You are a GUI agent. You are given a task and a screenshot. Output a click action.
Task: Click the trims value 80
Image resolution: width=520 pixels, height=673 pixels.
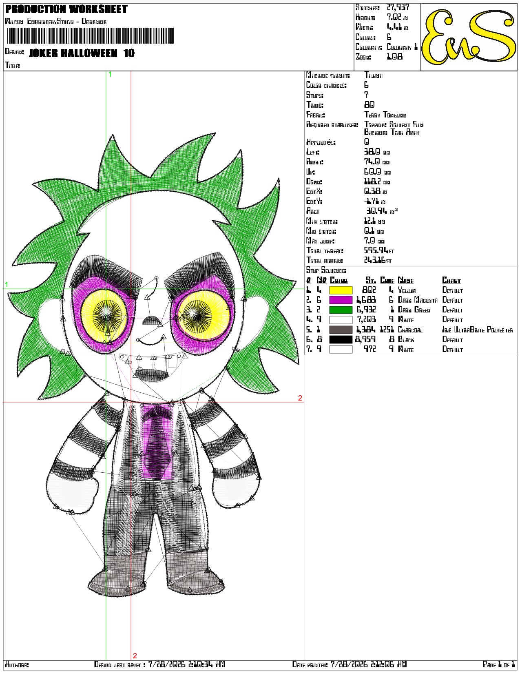click(370, 105)
